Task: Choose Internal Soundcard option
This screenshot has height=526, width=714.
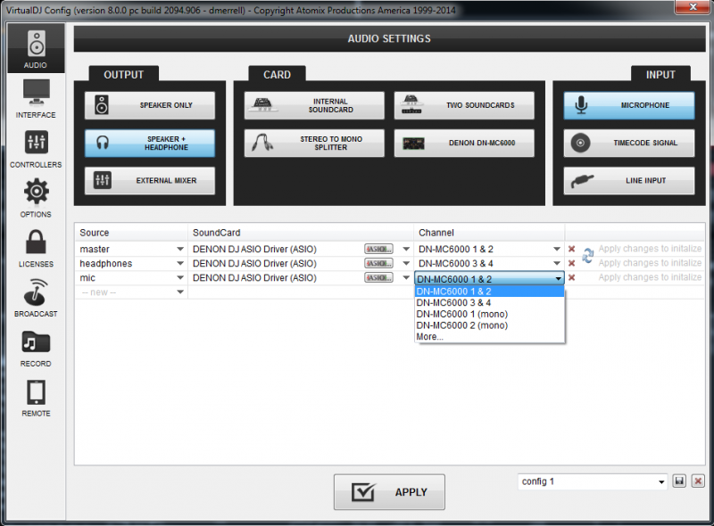Action: [x=314, y=105]
